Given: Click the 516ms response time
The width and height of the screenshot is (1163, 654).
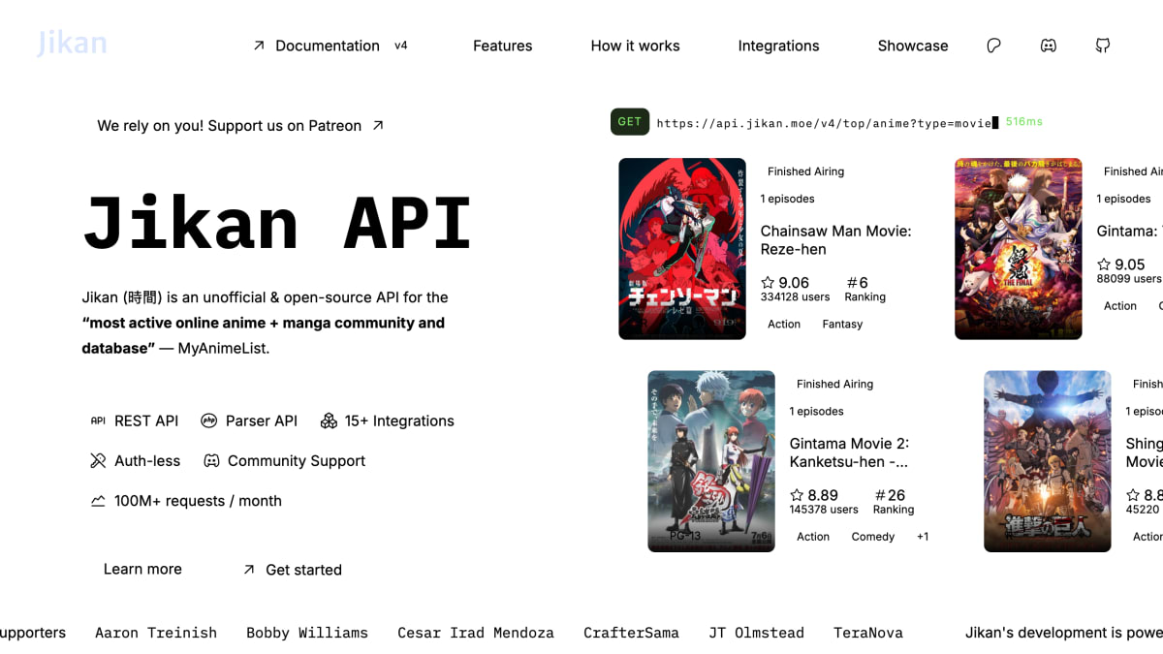Looking at the screenshot, I should [x=1024, y=122].
